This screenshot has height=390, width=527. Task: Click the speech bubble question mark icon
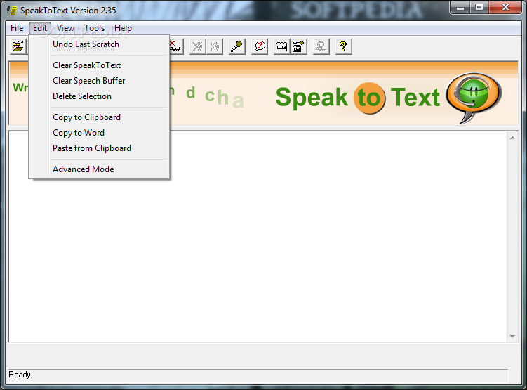point(260,46)
